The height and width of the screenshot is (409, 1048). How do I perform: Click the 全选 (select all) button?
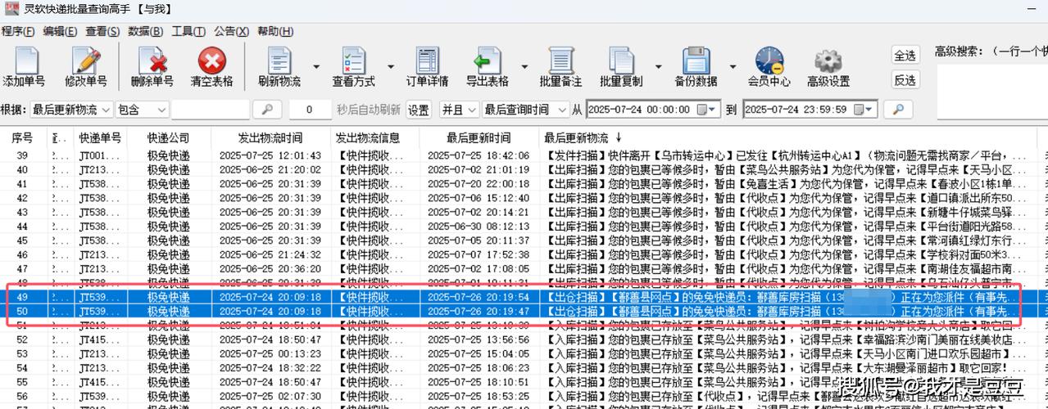pyautogui.click(x=905, y=56)
